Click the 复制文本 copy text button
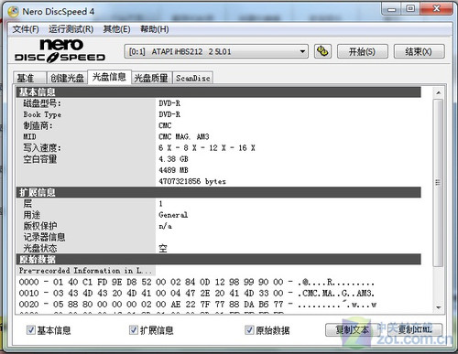The width and height of the screenshot is (458, 354). coord(352,329)
